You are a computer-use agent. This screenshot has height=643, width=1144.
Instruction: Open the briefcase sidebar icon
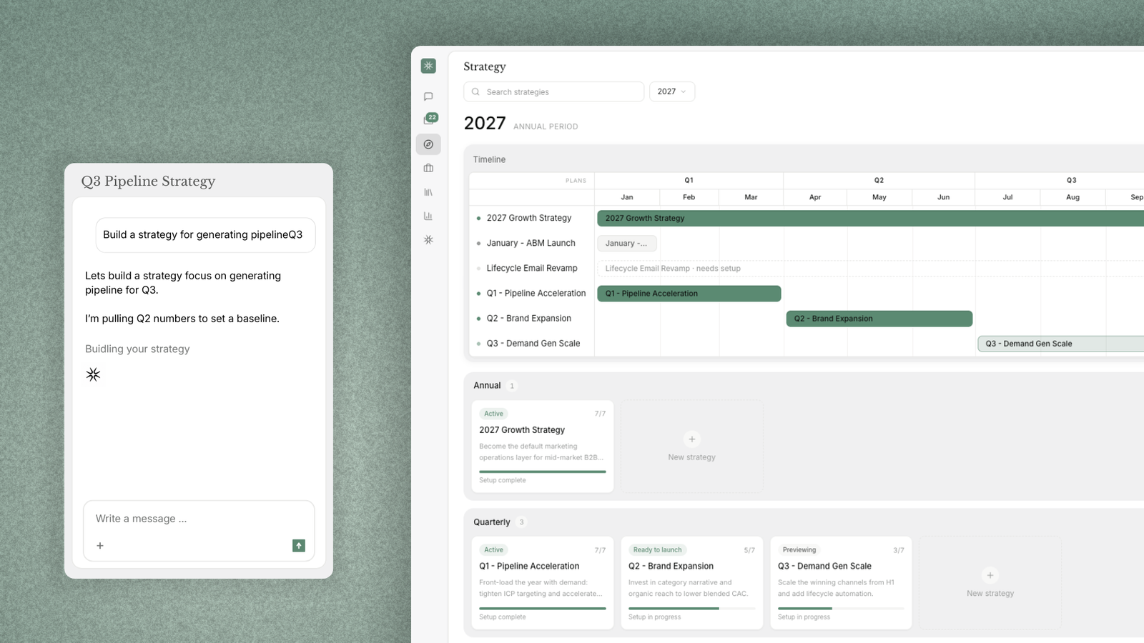[428, 168]
